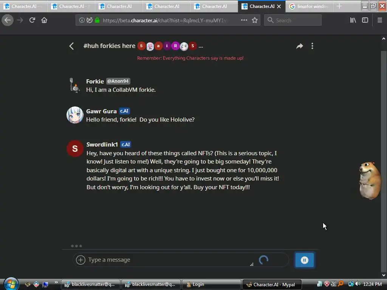Click the volume icon in system tray
387x290 pixels.
click(x=358, y=284)
